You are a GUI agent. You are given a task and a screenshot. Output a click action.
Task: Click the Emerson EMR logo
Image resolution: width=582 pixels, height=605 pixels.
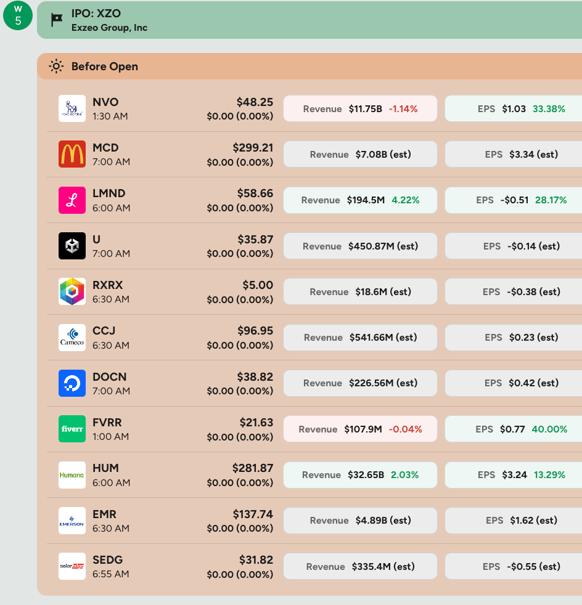pyautogui.click(x=72, y=521)
